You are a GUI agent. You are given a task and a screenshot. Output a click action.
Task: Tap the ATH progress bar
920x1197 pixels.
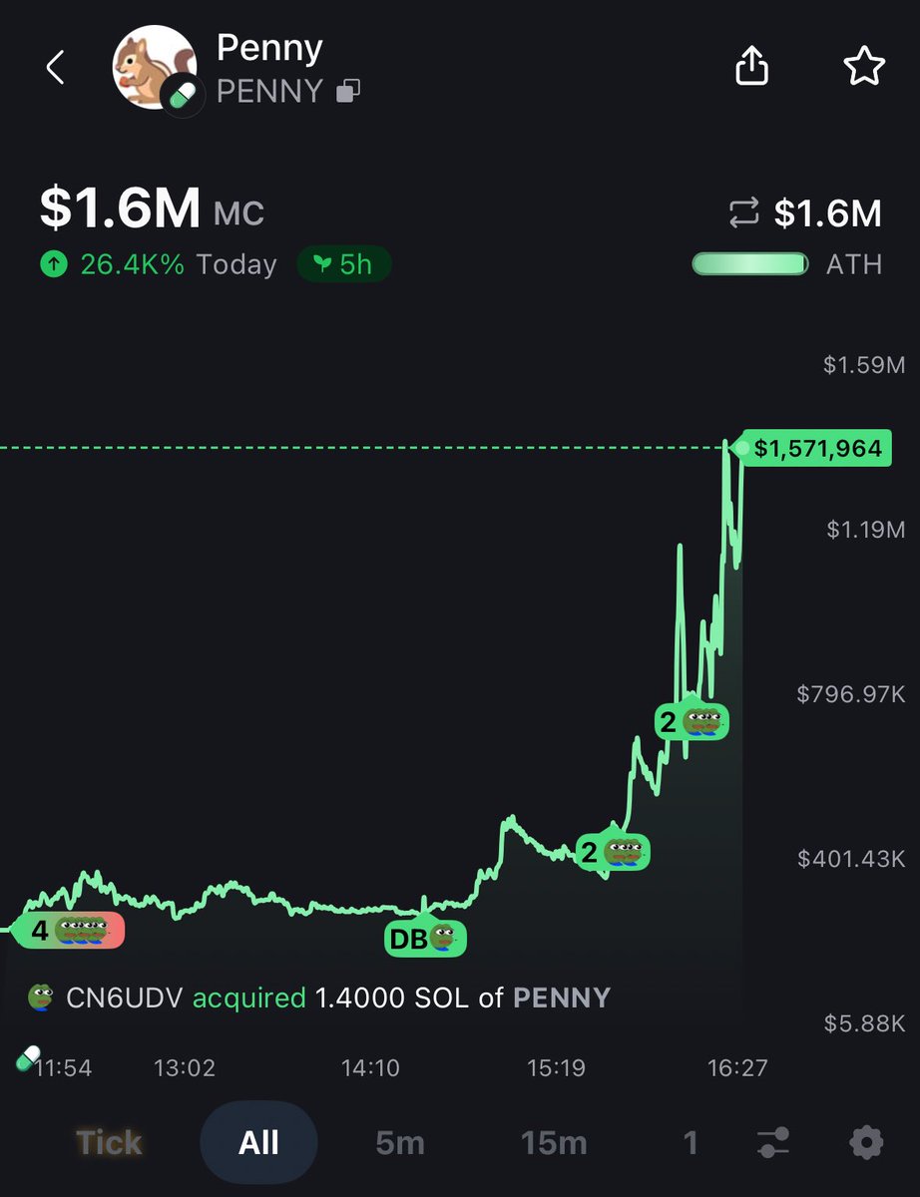click(750, 264)
